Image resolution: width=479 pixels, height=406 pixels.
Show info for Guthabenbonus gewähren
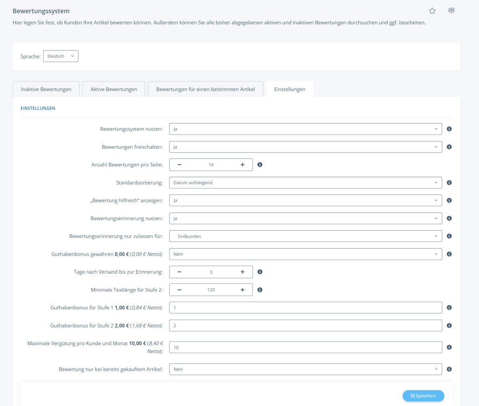pos(449,254)
